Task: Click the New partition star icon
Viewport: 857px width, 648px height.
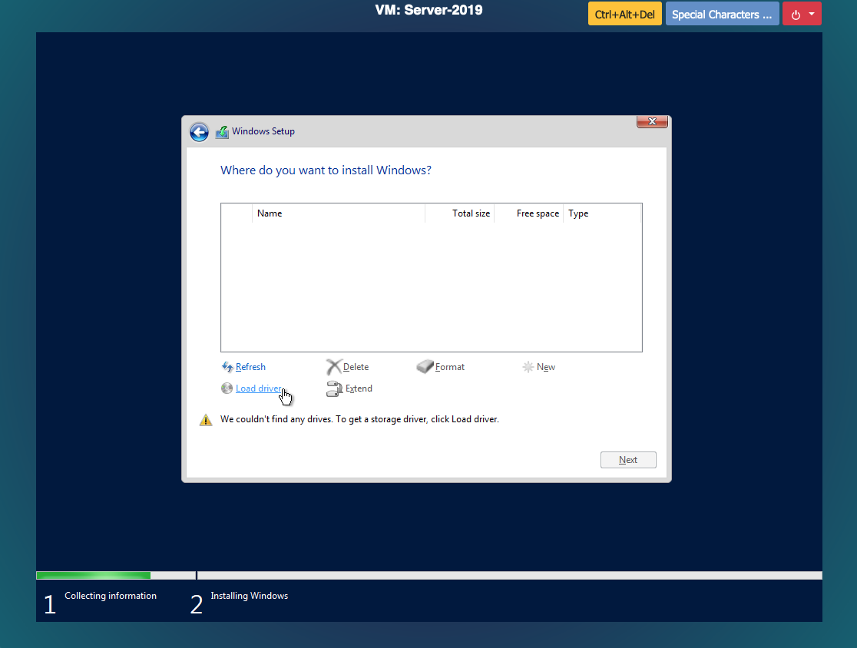Action: click(528, 367)
